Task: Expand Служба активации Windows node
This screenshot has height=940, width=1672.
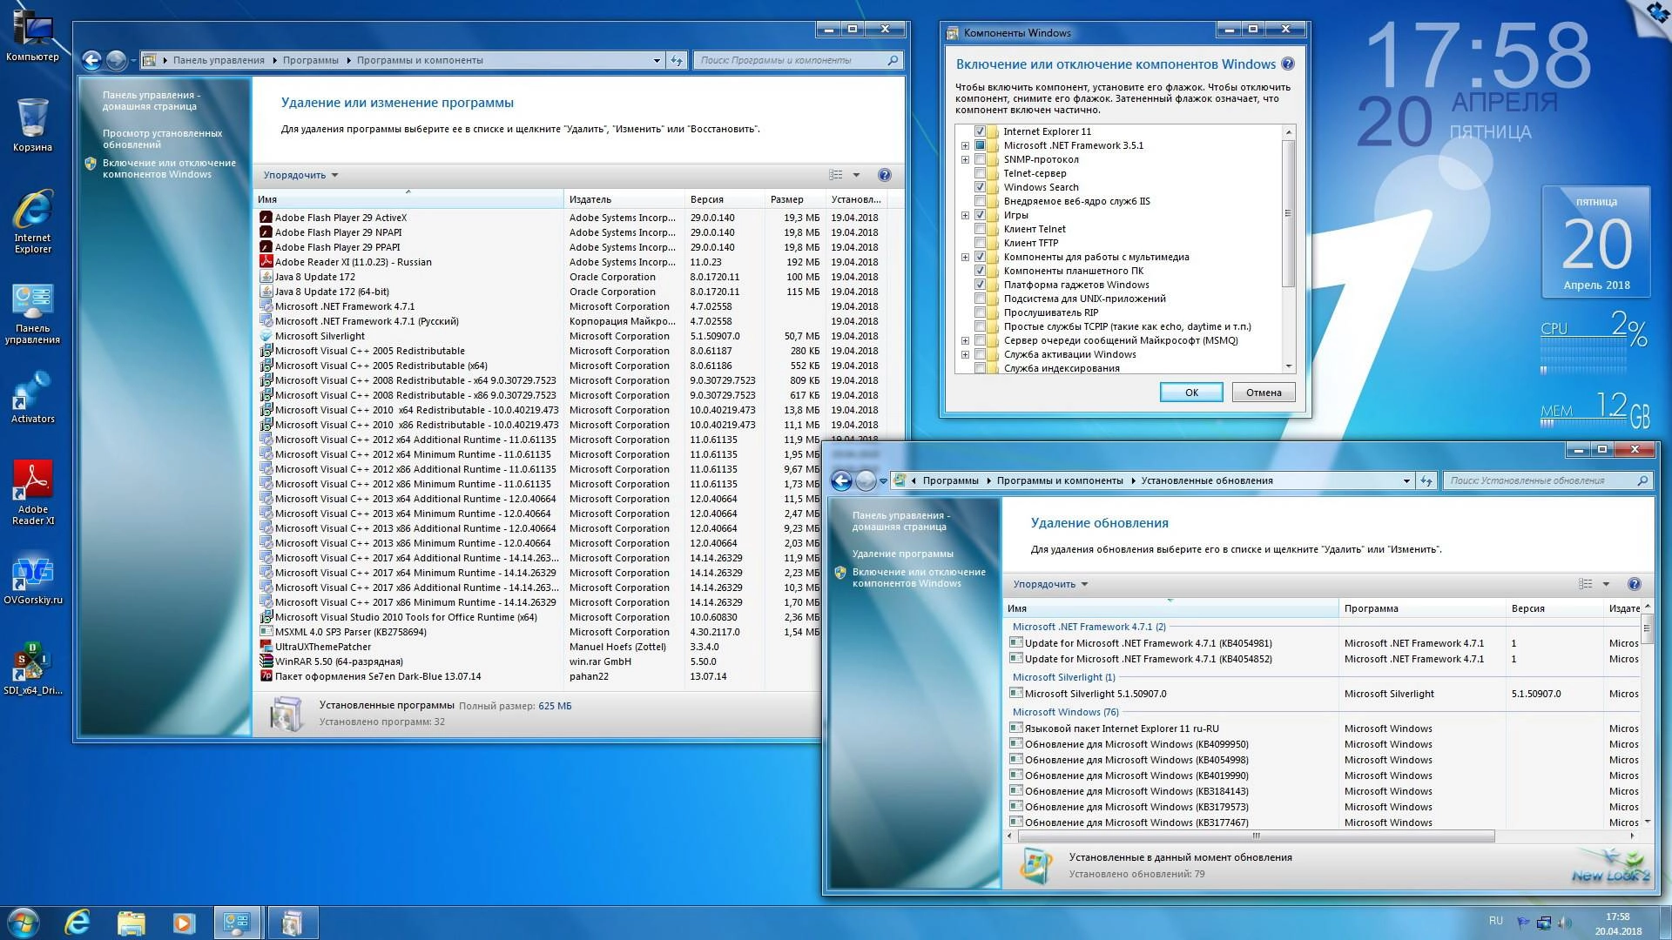Action: (965, 354)
